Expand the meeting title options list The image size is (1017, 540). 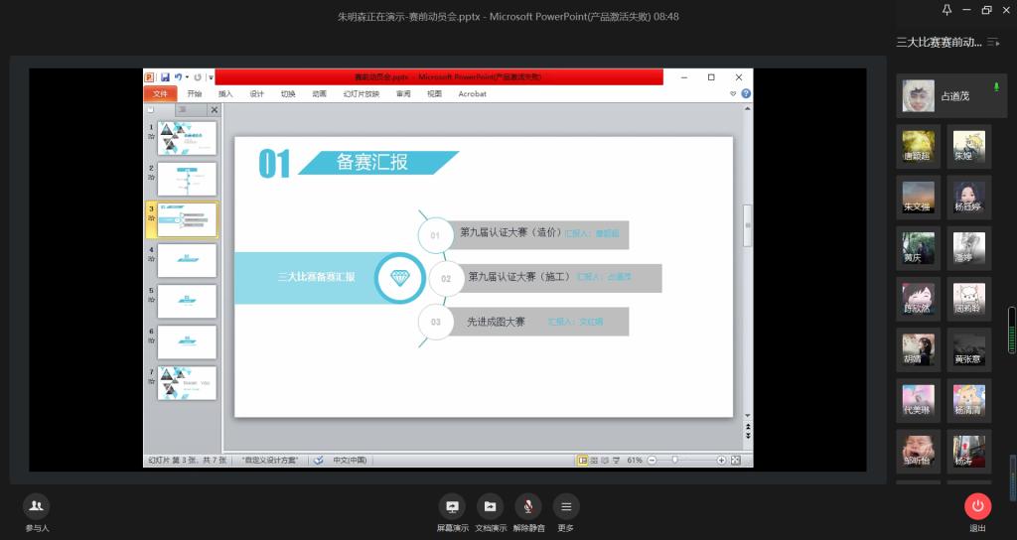(x=992, y=42)
